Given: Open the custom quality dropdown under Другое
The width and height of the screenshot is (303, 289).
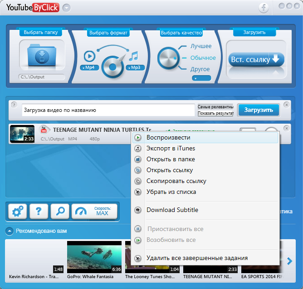Looking at the screenshot, I should tap(201, 78).
